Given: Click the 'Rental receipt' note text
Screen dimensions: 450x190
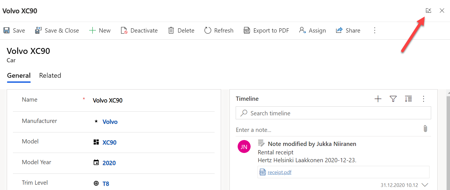Looking at the screenshot, I should tap(276, 152).
